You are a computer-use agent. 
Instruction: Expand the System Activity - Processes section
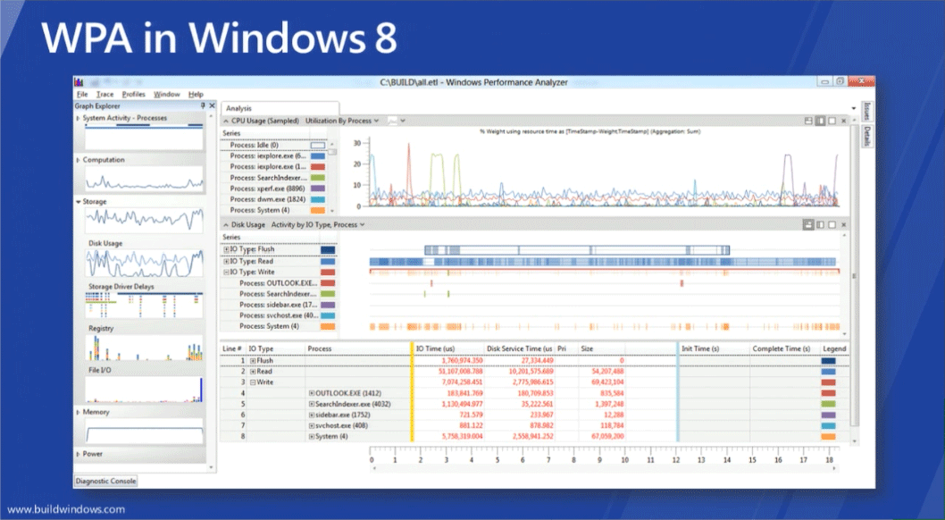coord(80,117)
